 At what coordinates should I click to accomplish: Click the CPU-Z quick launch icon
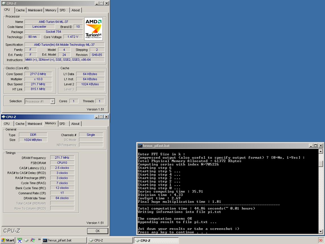[26, 240]
